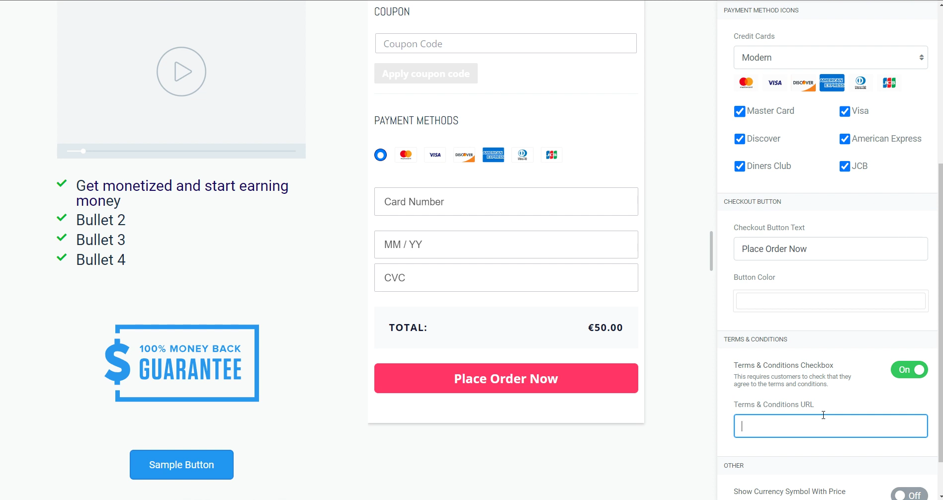This screenshot has width=943, height=500.
Task: Click the Coupon Code input field
Action: click(506, 43)
